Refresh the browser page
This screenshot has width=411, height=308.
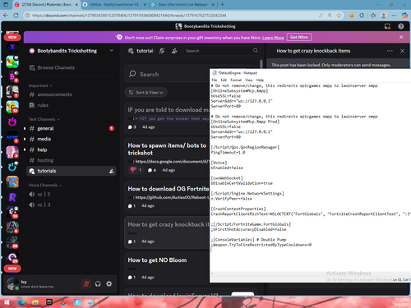16,16
